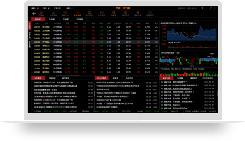Open the 工具(T) menu
Screen dimensions: 245x141
(58, 8)
